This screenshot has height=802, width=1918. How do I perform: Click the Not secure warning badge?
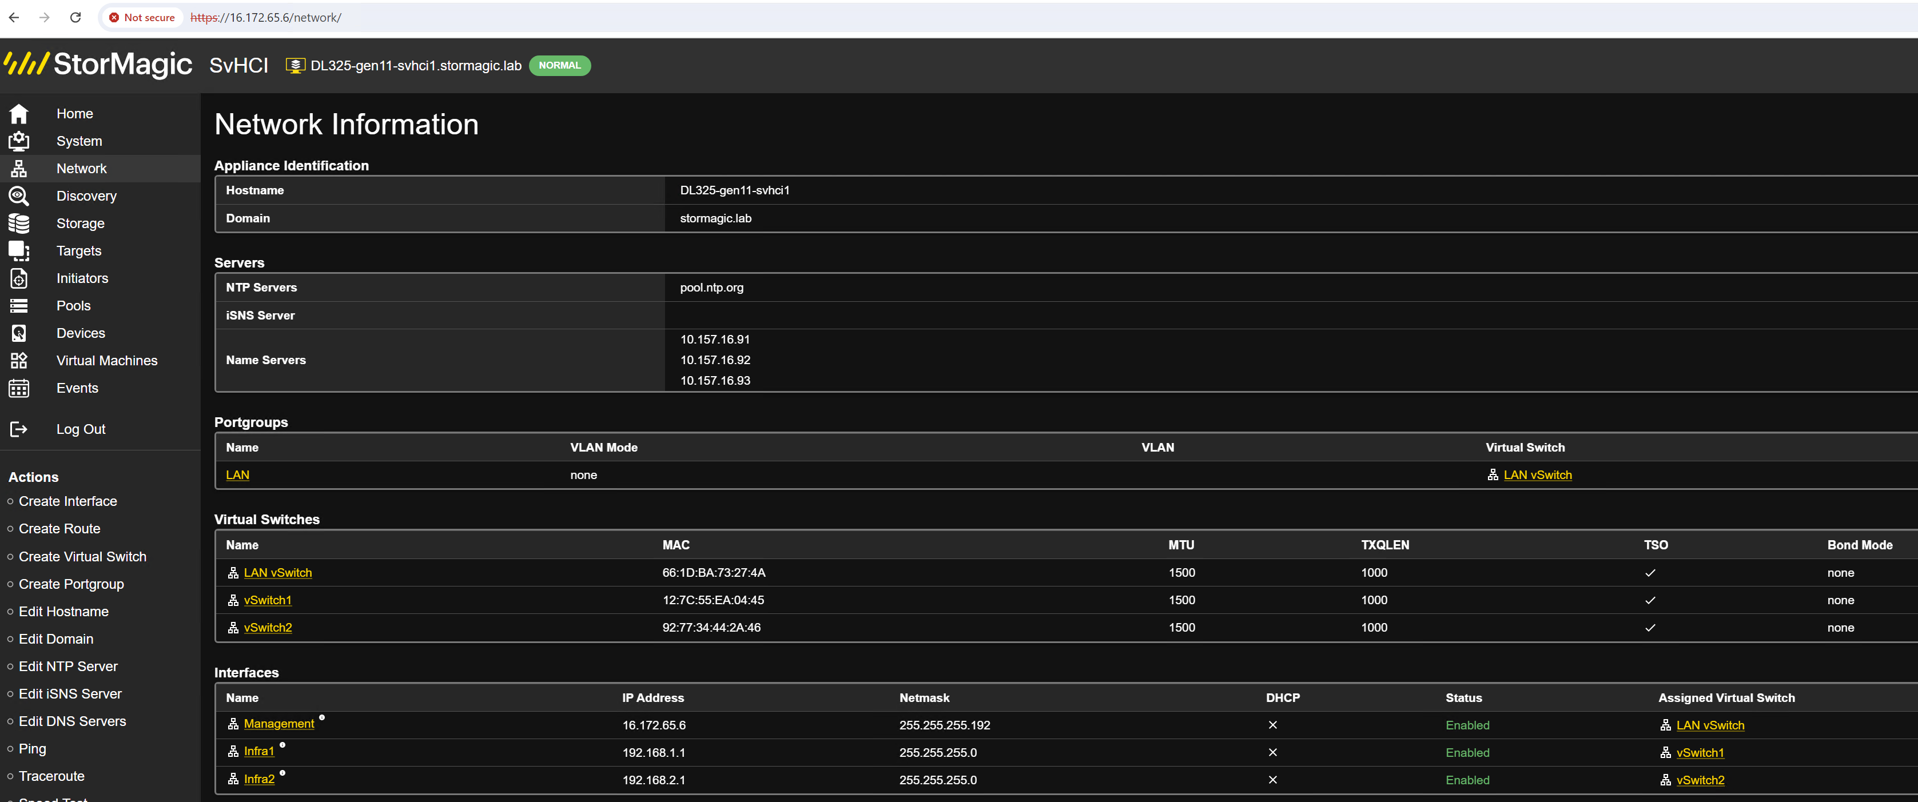(141, 17)
